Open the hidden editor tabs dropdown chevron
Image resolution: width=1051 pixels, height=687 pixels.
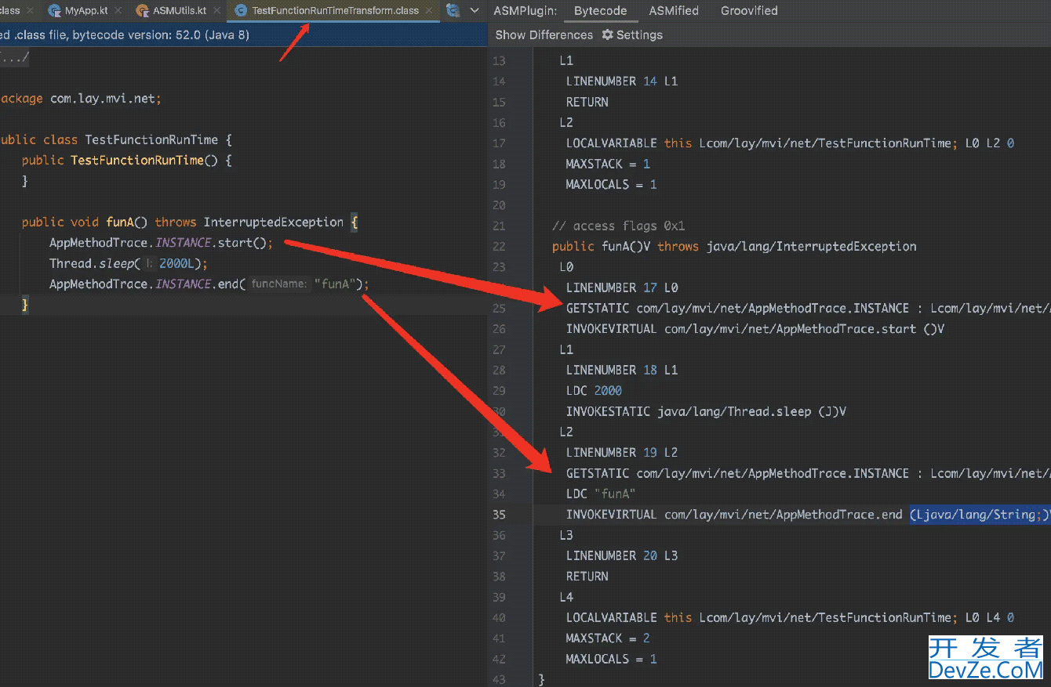474,11
